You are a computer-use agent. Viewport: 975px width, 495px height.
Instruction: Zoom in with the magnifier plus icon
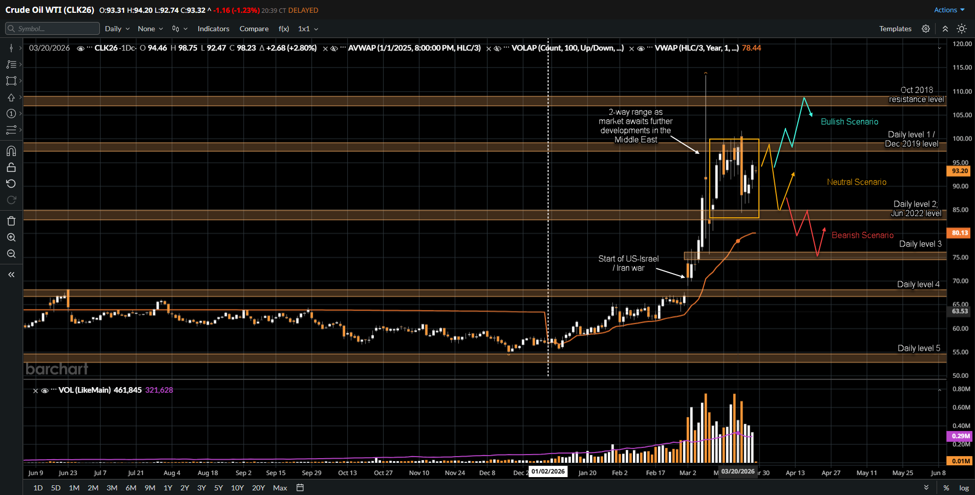11,237
